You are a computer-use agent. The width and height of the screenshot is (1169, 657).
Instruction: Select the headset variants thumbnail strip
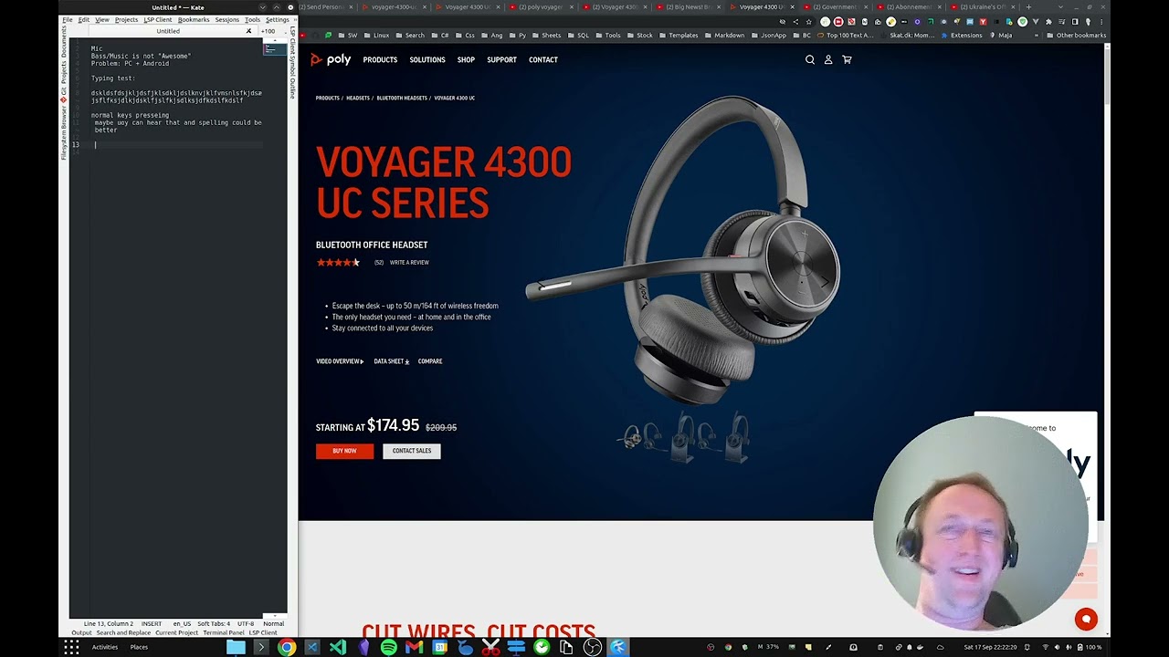[684, 434]
